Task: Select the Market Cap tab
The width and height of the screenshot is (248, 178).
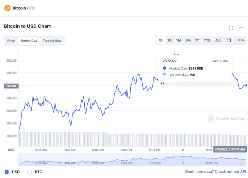Action: click(29, 41)
